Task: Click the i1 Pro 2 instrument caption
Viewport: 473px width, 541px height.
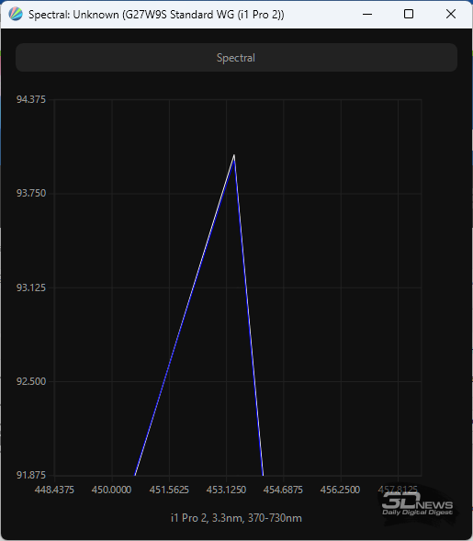Action: (236, 518)
